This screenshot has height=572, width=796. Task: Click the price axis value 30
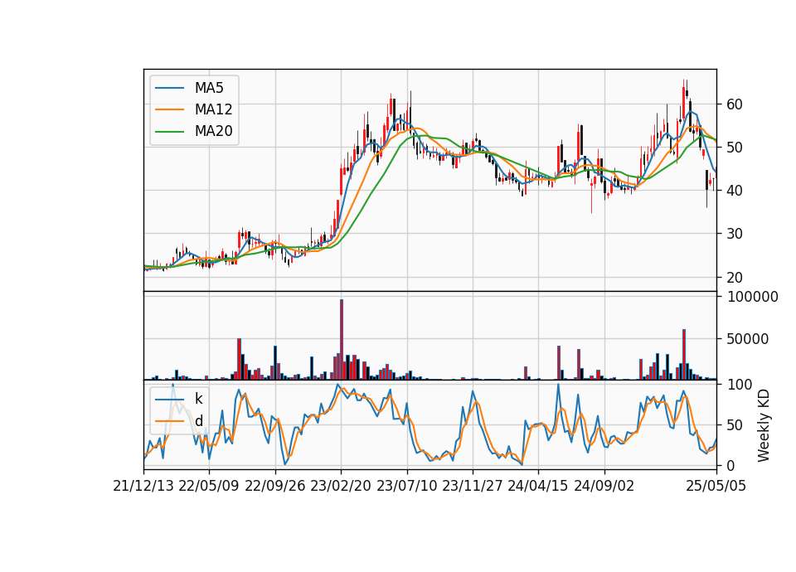pos(734,234)
